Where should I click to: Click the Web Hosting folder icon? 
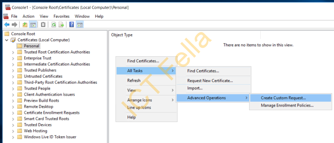(20, 131)
